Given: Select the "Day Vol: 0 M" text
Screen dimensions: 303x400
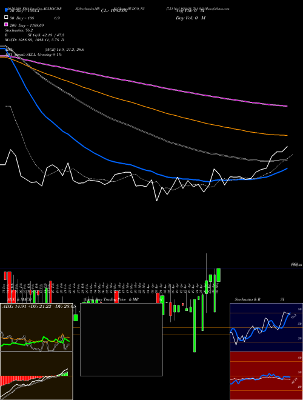Looking at the screenshot, I should coord(190,18).
